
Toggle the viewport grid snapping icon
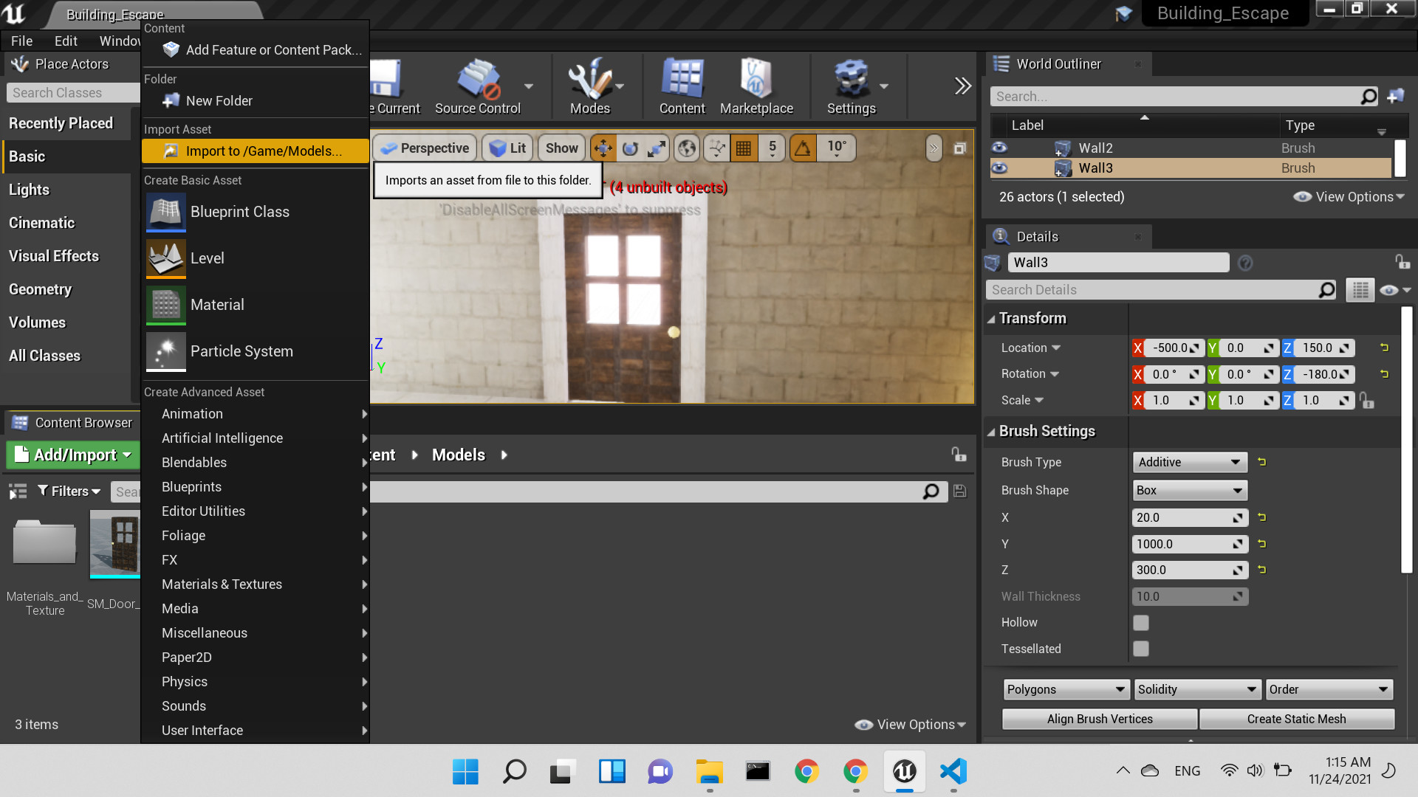coord(743,148)
